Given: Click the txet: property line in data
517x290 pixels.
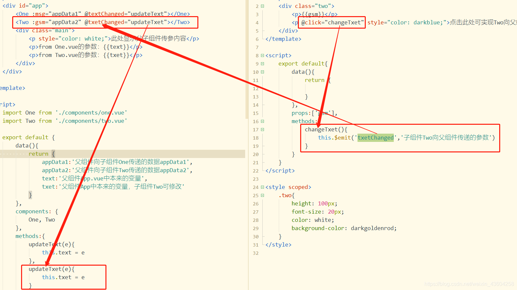Looking at the screenshot, I should pyautogui.click(x=113, y=187).
